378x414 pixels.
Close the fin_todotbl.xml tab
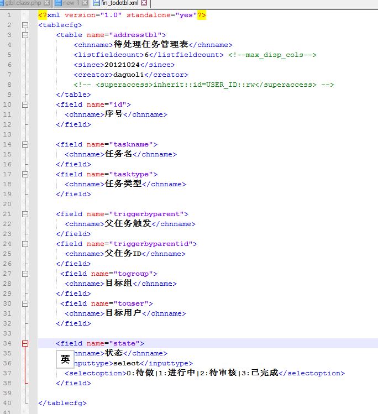click(x=144, y=3)
